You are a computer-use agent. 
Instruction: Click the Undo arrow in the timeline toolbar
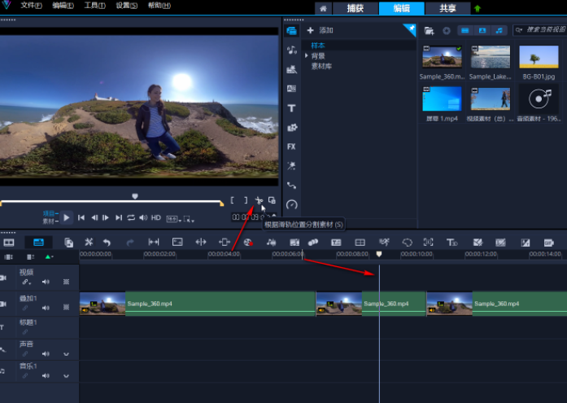point(107,243)
